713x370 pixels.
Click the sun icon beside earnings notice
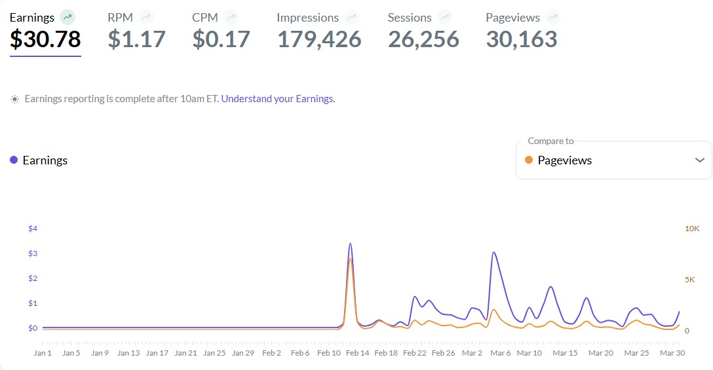click(14, 100)
